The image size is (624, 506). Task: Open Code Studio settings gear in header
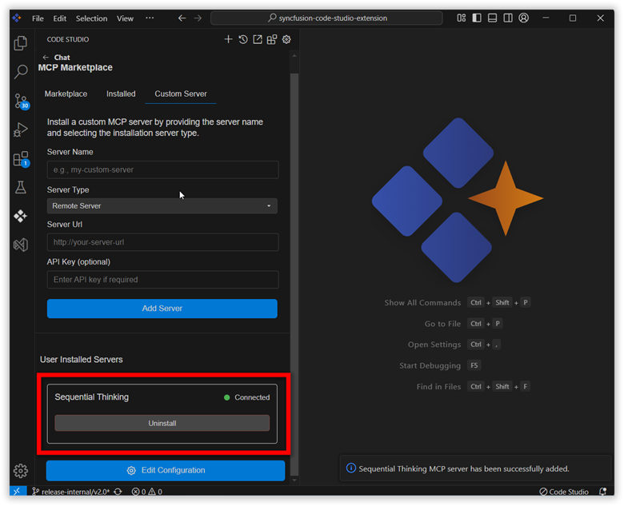tap(286, 39)
